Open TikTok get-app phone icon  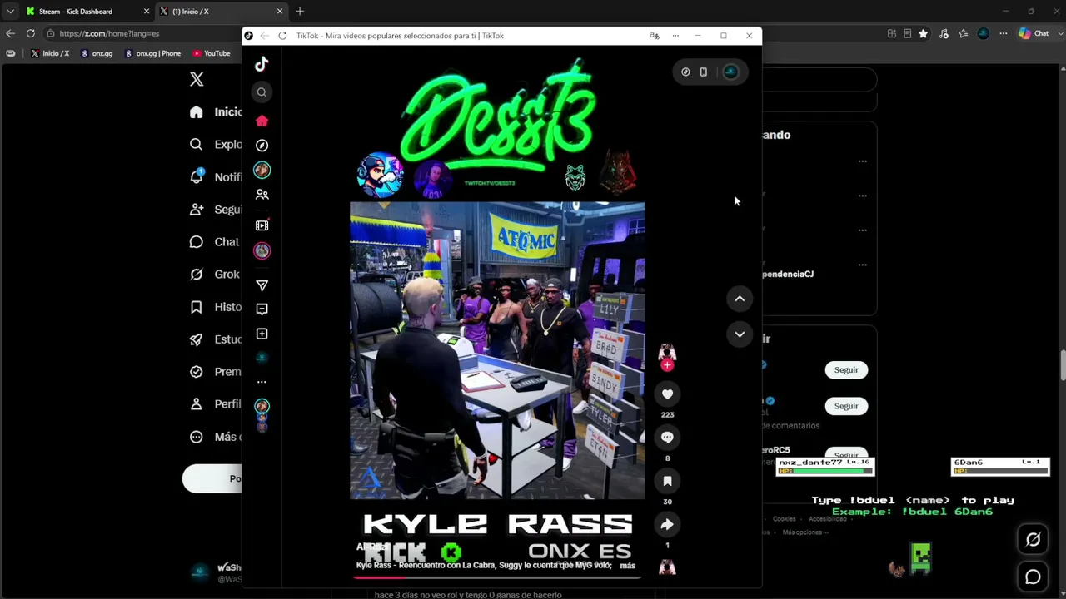(x=704, y=72)
